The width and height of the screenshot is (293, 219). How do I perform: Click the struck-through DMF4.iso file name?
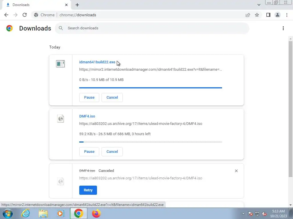(87, 171)
